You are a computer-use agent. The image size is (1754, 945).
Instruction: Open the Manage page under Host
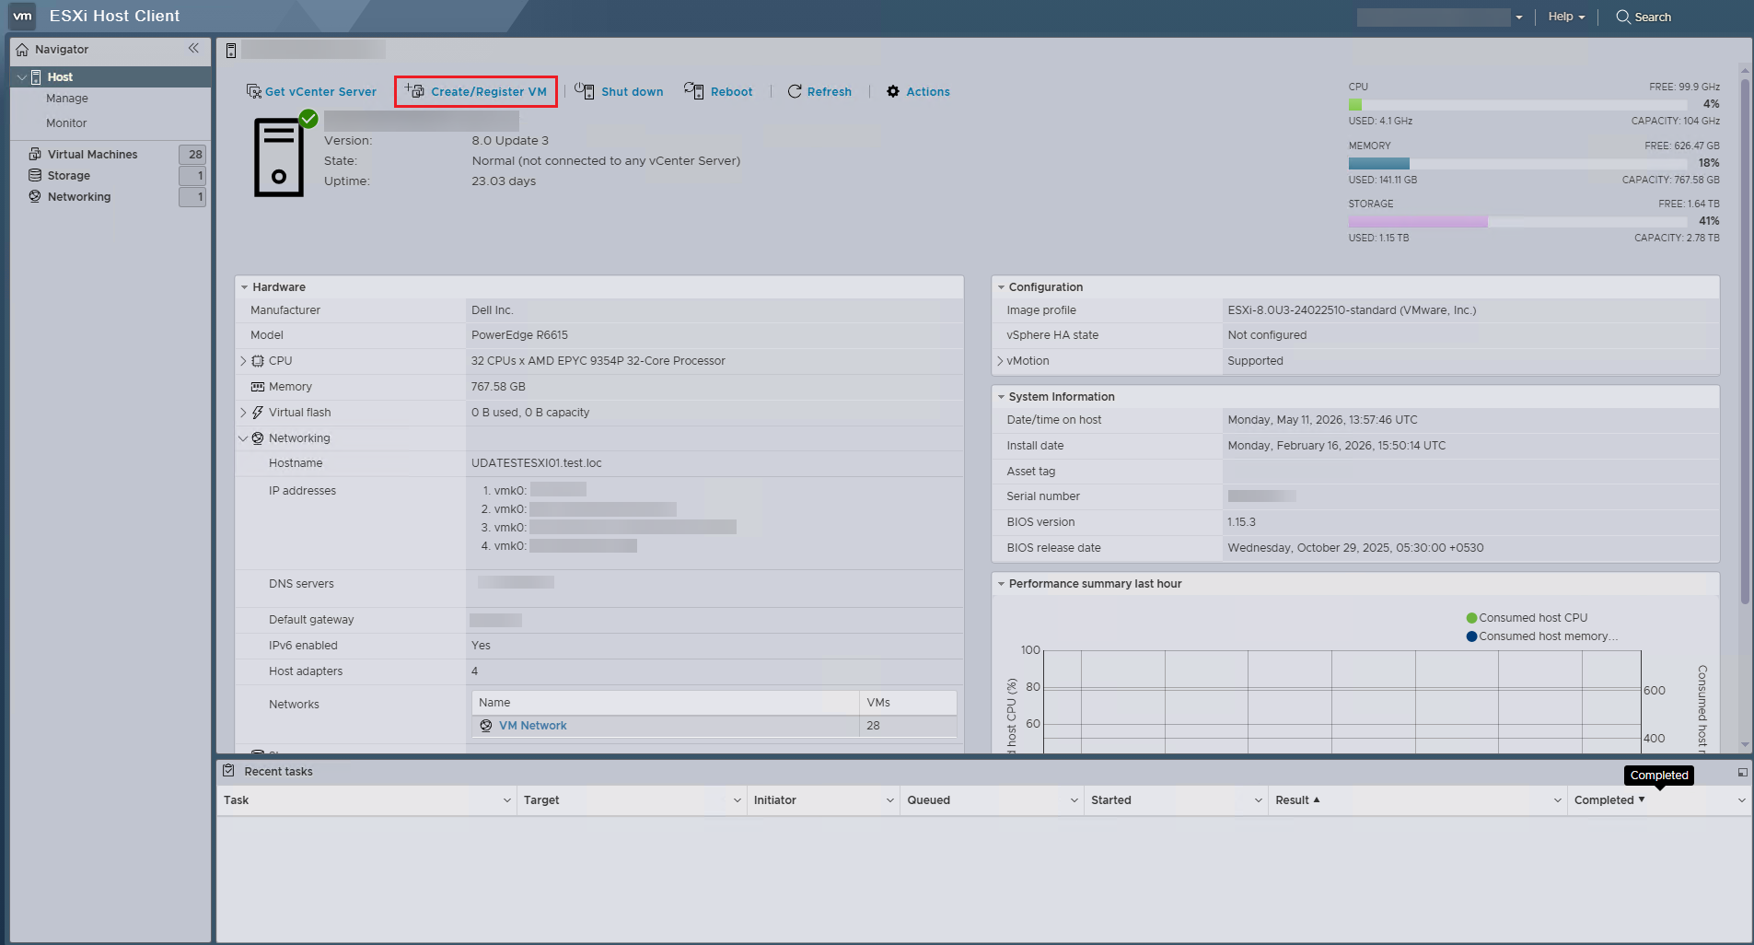pyautogui.click(x=67, y=99)
